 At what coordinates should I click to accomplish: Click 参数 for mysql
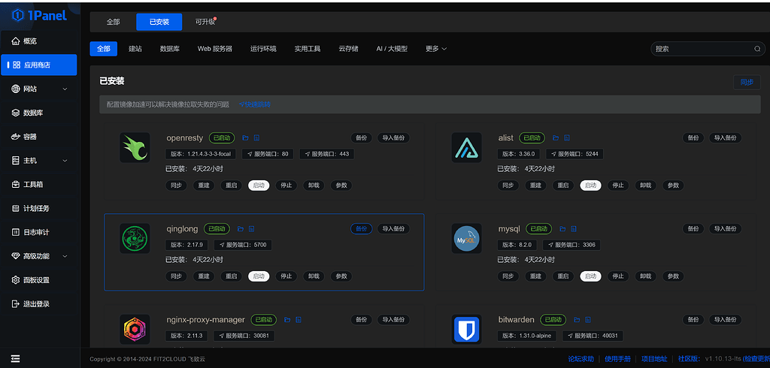point(673,276)
